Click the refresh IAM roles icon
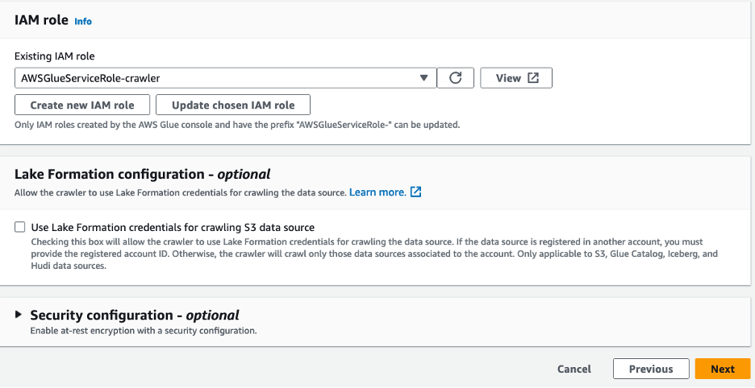The image size is (755, 388). pos(456,78)
